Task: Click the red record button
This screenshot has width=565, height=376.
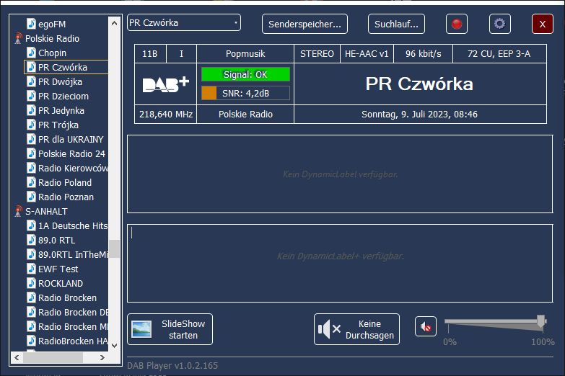Action: (456, 24)
